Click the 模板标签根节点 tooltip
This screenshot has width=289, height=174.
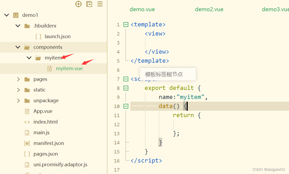coord(168,74)
